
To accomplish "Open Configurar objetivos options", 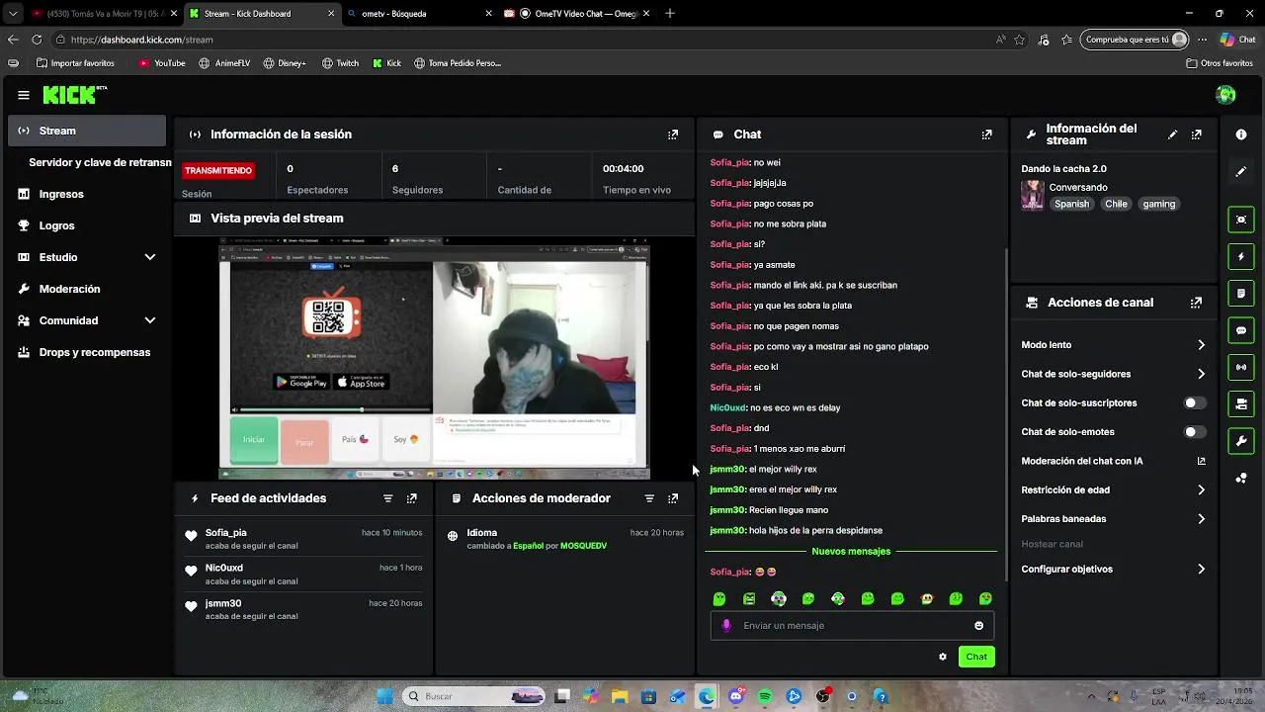I will tap(1114, 570).
